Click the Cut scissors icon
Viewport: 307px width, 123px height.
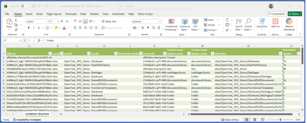tap(16, 20)
